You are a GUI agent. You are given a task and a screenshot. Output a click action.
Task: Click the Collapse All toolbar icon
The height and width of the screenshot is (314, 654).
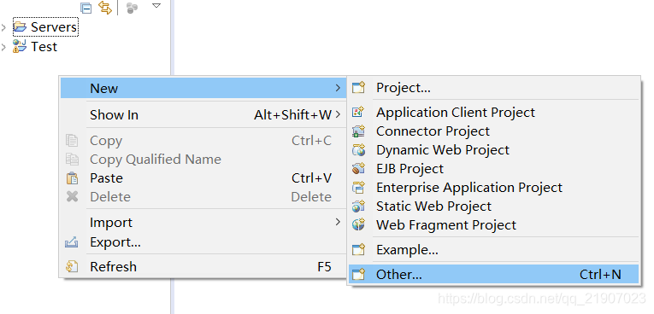tap(86, 8)
